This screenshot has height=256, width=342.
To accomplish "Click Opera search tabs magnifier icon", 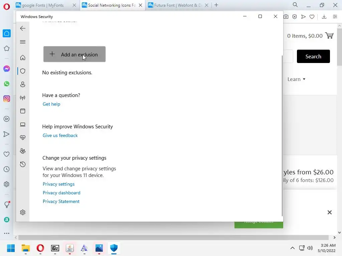I will point(295,5).
